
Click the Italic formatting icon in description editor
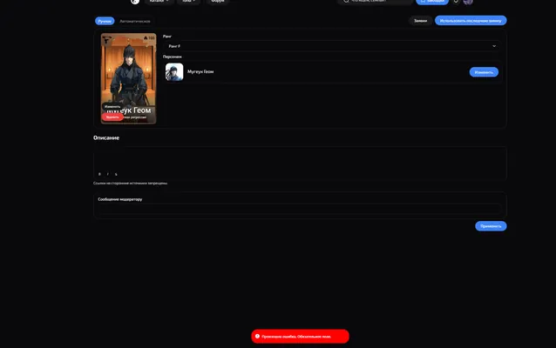pyautogui.click(x=108, y=174)
